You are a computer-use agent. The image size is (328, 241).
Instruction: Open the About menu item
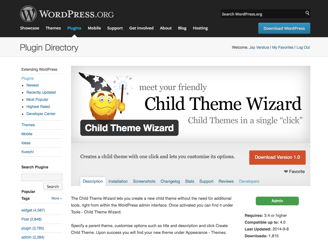coord(166,28)
